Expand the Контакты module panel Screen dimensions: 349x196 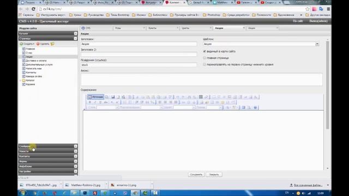(x=76, y=156)
